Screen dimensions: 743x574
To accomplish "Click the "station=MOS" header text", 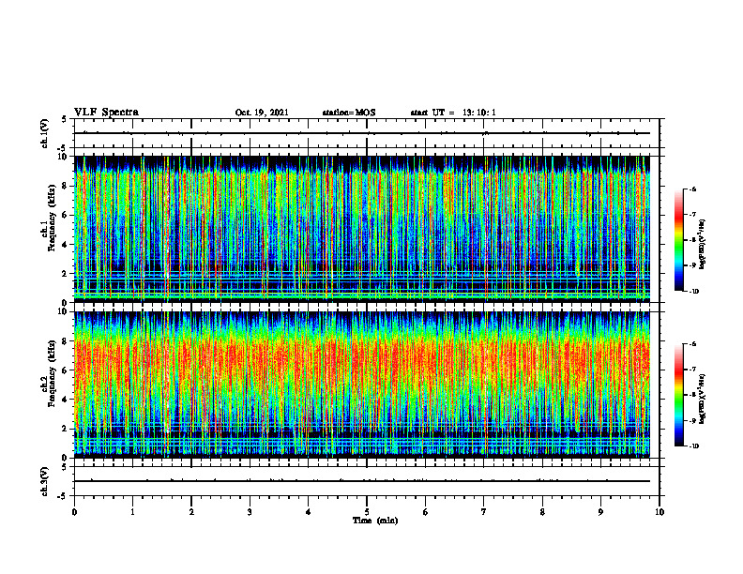I will coord(349,113).
